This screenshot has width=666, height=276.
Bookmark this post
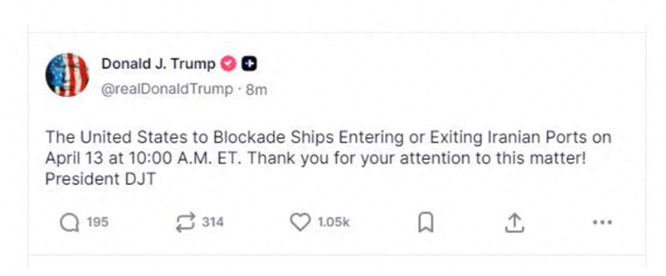(425, 223)
